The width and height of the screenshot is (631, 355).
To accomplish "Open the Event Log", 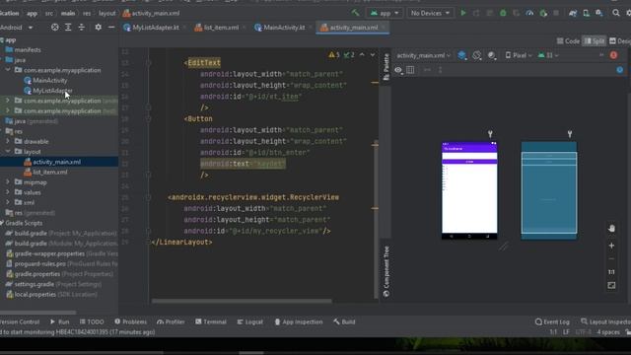I will (x=552, y=321).
